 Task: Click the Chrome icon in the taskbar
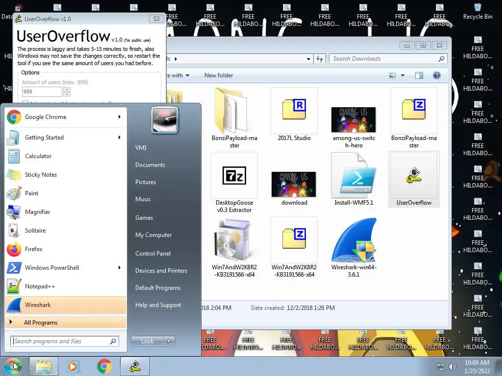point(104,366)
